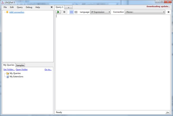Open the Query menu
Screen dimensions: 173x116
click(20, 7)
